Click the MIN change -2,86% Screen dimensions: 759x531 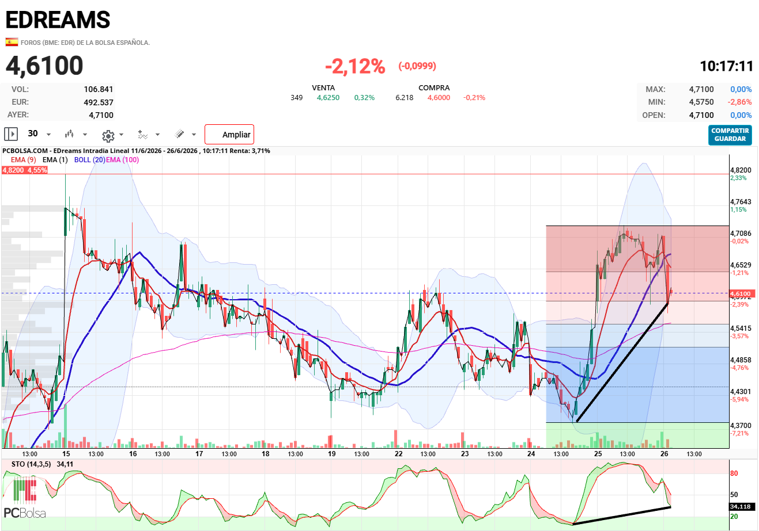739,102
